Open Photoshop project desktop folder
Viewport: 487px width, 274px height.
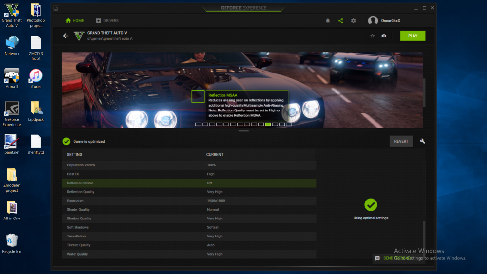click(x=36, y=16)
